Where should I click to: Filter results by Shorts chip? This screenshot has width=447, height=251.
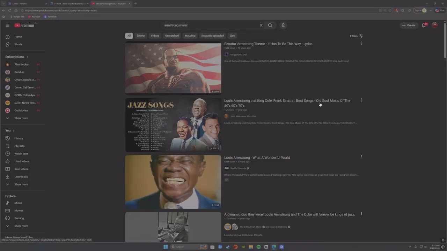click(x=141, y=36)
